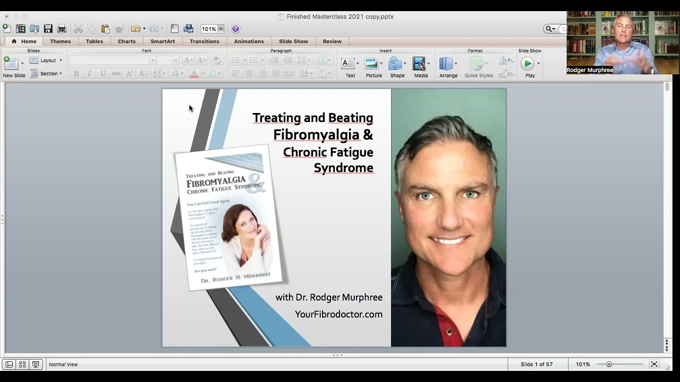Viewport: 680px width, 382px height.
Task: Expand the Shape dropdown arrow
Action: click(x=405, y=64)
